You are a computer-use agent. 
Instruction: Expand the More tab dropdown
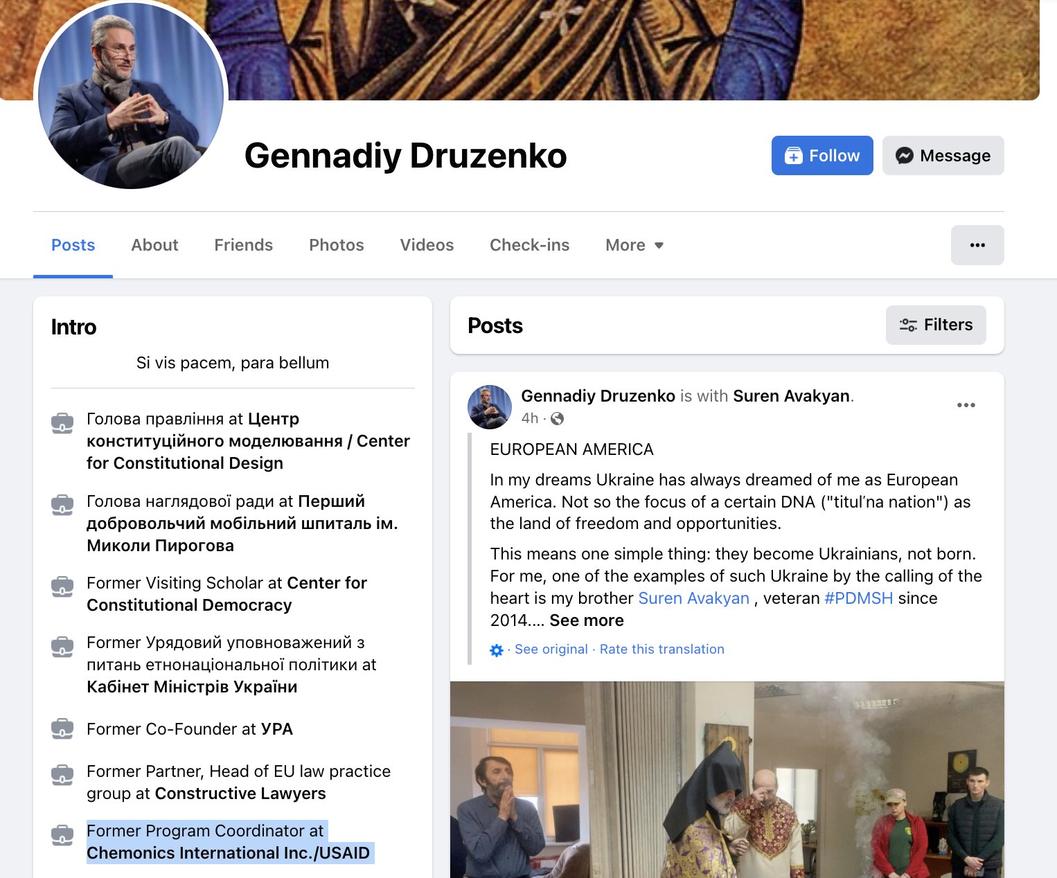[x=634, y=245]
